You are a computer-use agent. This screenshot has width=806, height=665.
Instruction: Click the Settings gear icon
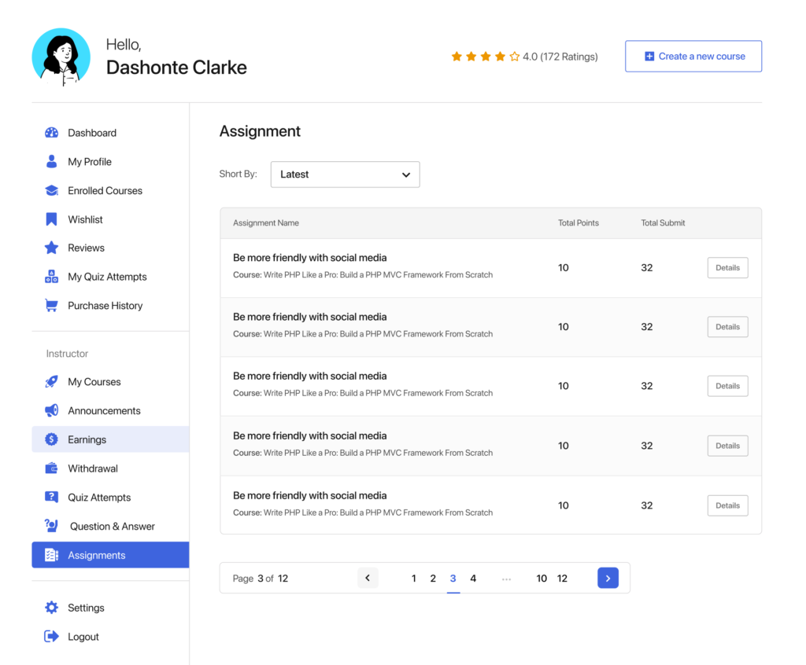click(51, 608)
